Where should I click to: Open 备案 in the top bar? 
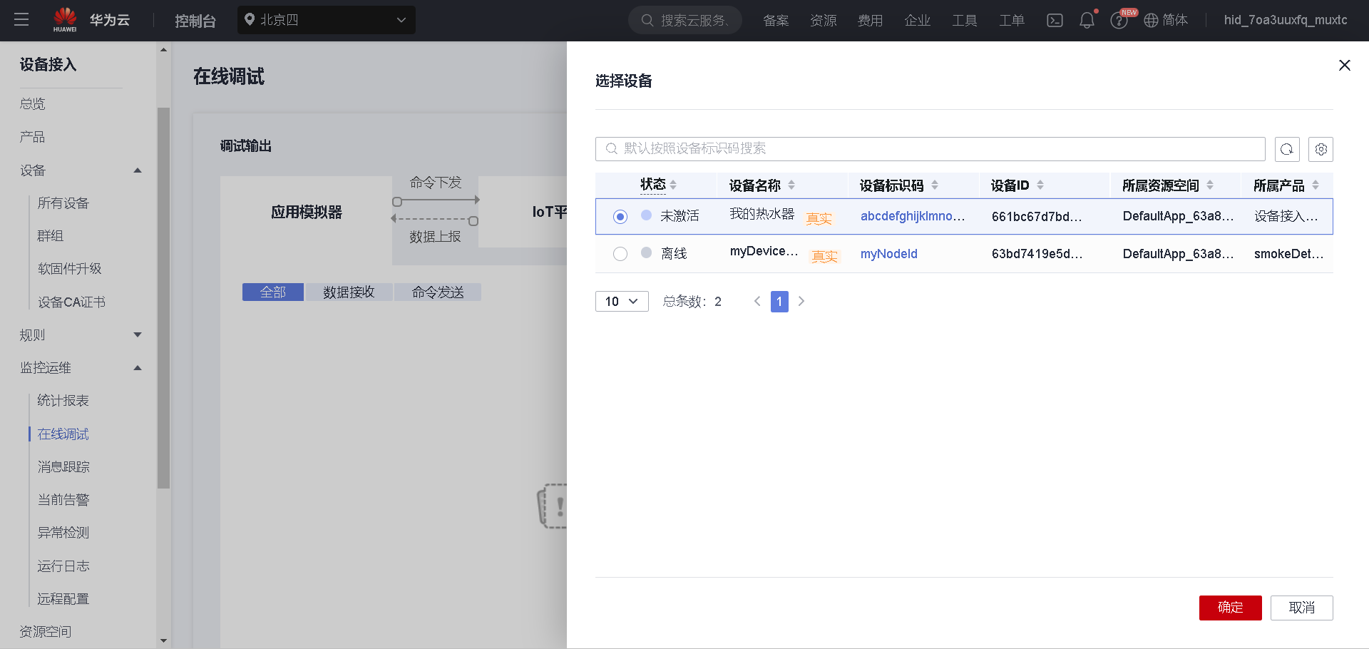coord(776,21)
